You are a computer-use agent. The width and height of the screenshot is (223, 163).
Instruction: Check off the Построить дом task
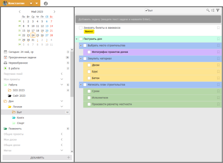(80, 39)
